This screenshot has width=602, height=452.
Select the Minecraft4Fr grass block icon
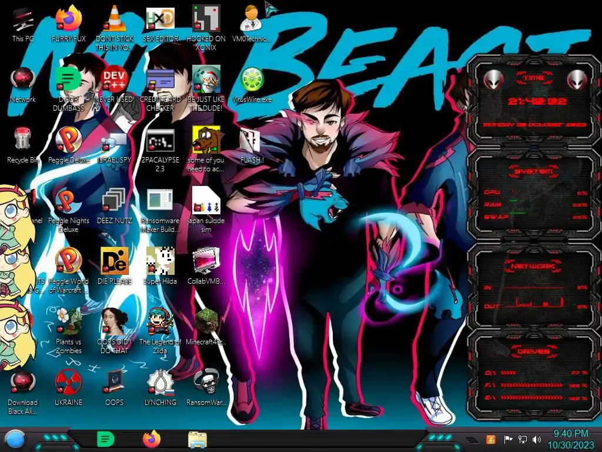(206, 327)
